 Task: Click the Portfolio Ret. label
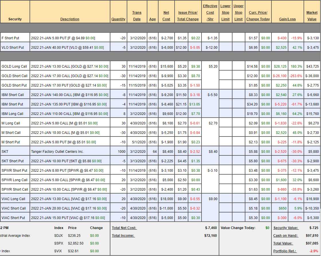[x=285, y=251]
